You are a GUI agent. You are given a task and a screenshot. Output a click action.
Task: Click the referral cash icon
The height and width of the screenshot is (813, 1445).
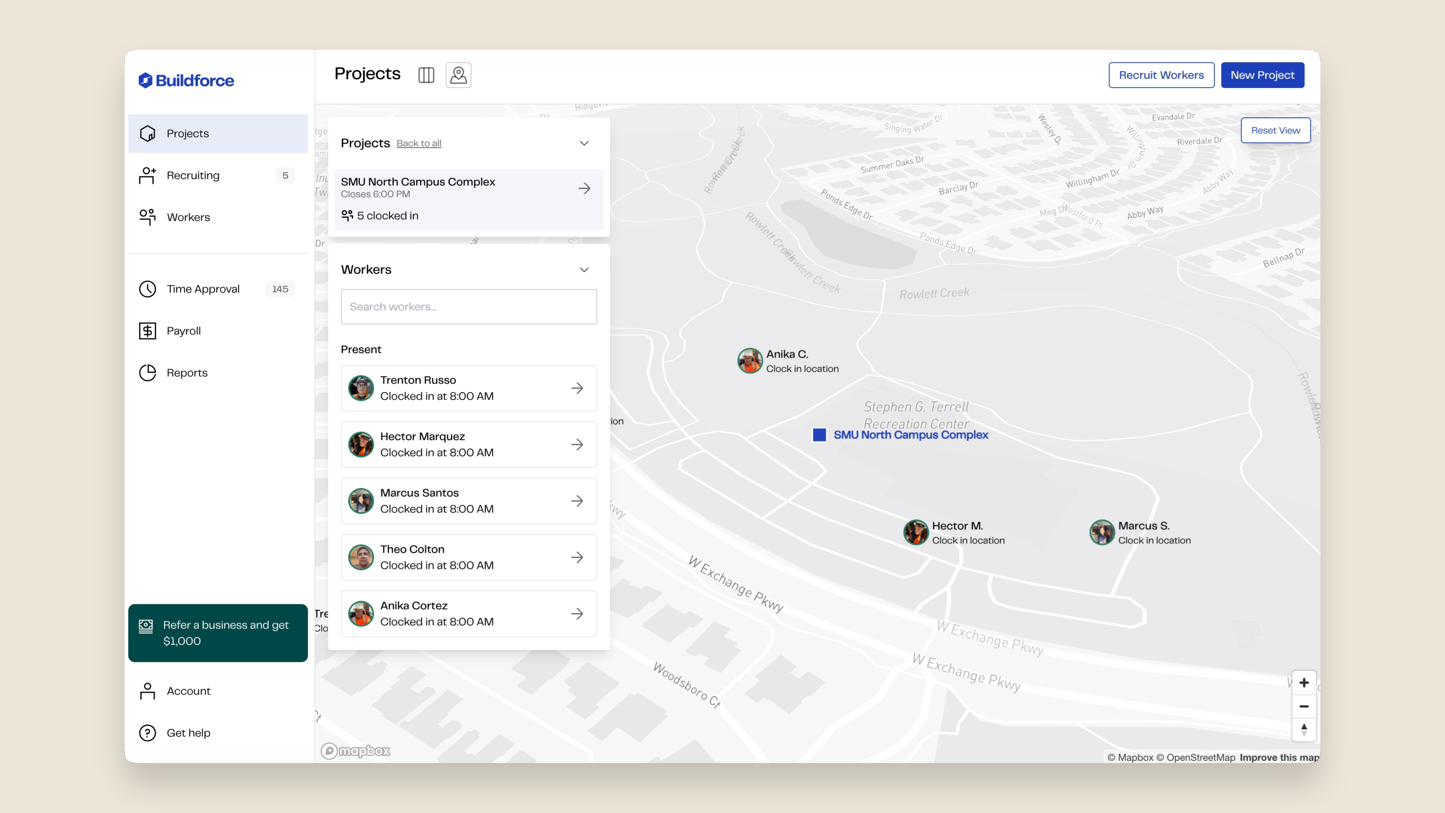[x=146, y=626]
